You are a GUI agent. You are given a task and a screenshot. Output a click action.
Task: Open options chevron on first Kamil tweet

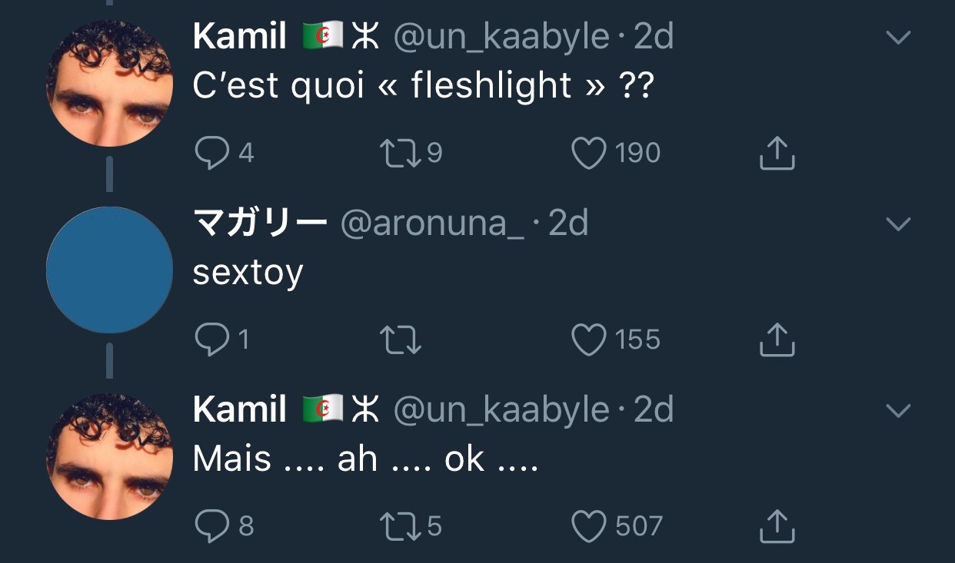click(x=898, y=38)
